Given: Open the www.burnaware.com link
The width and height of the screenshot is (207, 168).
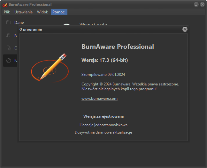Looking at the screenshot, I should click(99, 99).
